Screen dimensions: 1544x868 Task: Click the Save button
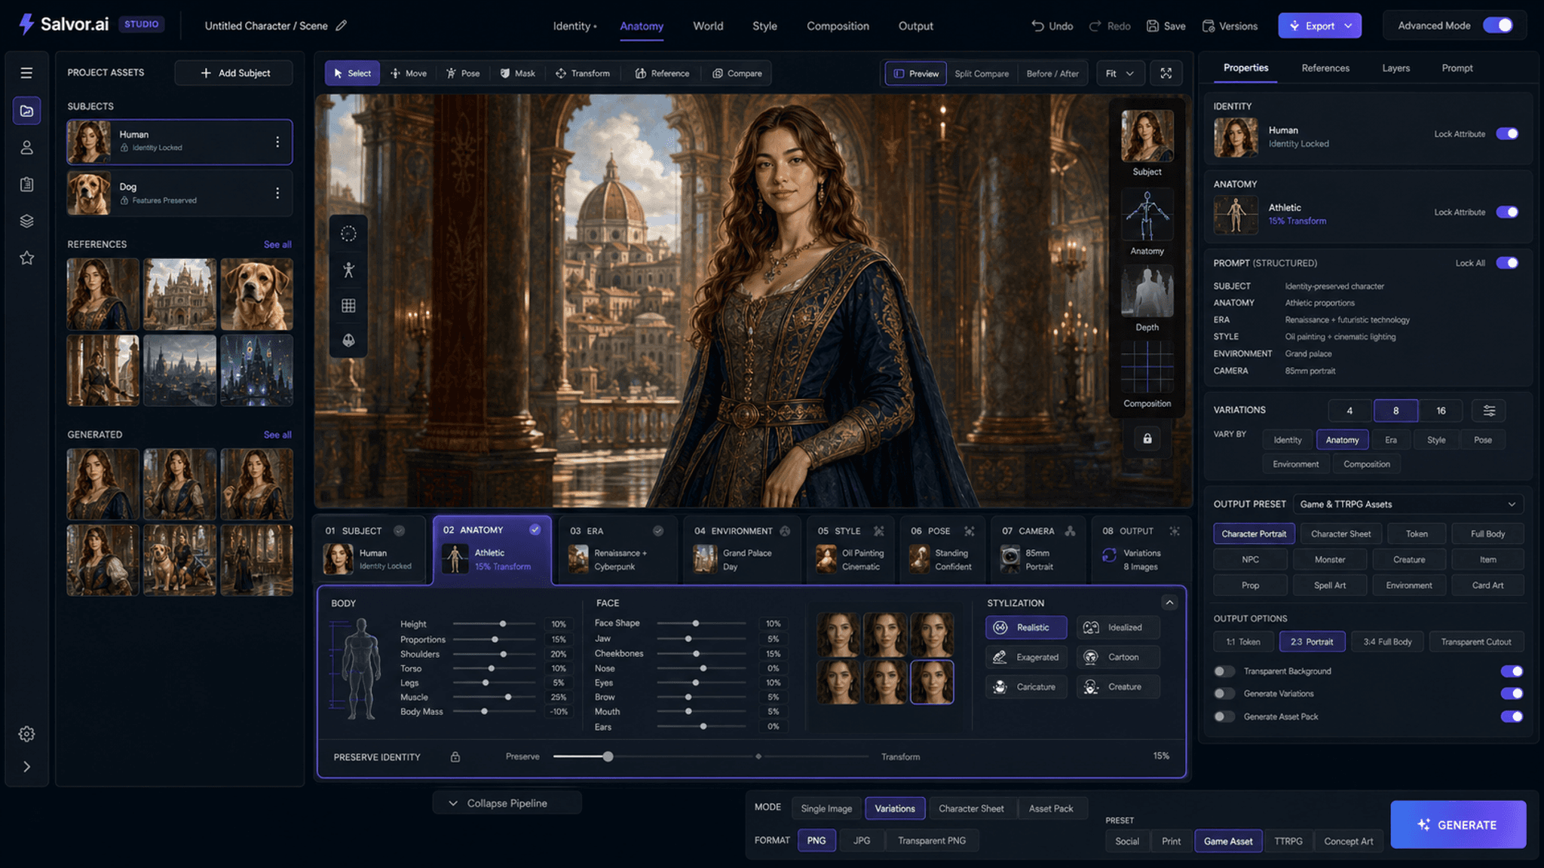[1166, 26]
